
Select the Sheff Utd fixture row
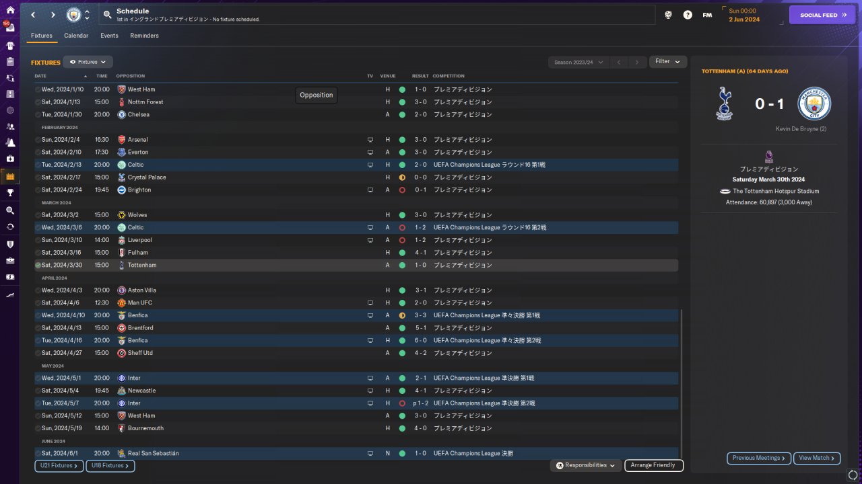pyautogui.click(x=356, y=353)
